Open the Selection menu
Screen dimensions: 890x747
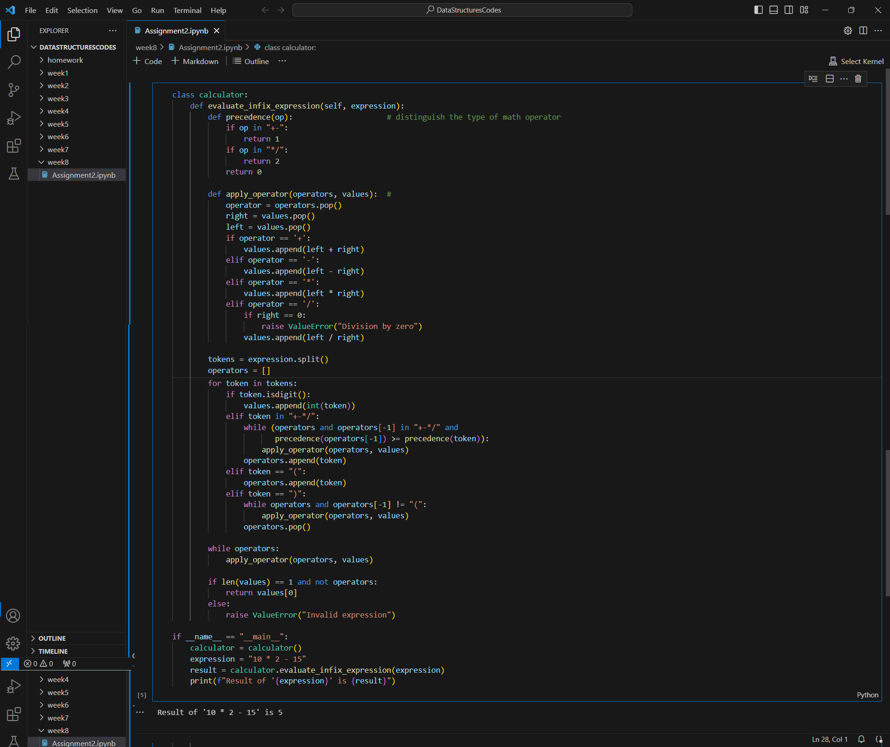82,10
